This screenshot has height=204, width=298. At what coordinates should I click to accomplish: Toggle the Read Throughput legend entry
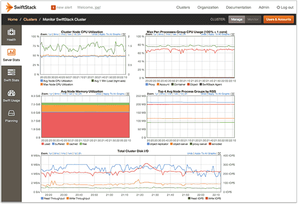coord(53,199)
